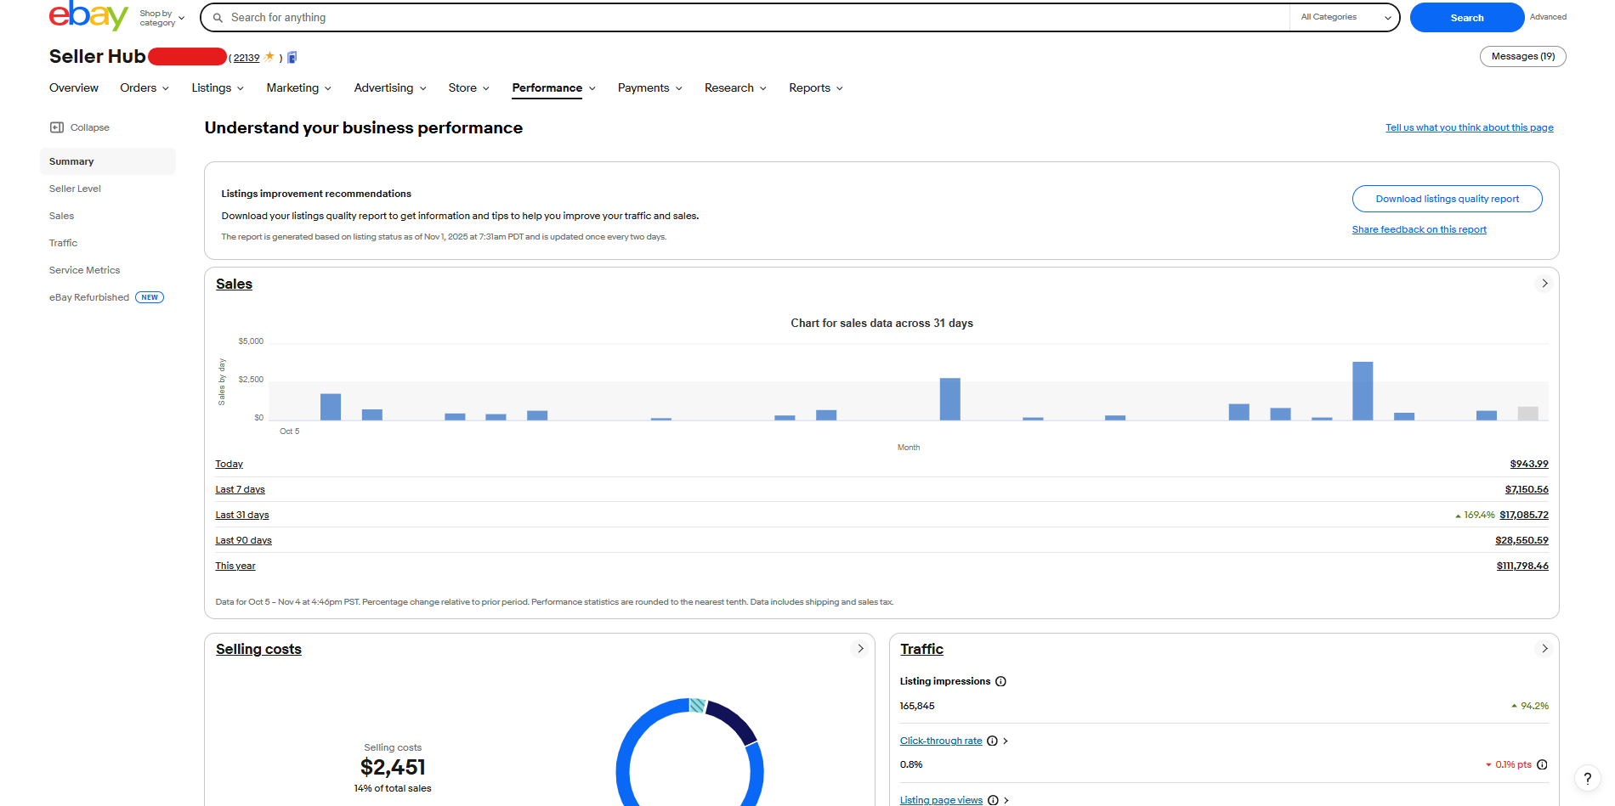Click the feedback star icon
Viewport: 1615px width, 806px height.
pos(269,57)
